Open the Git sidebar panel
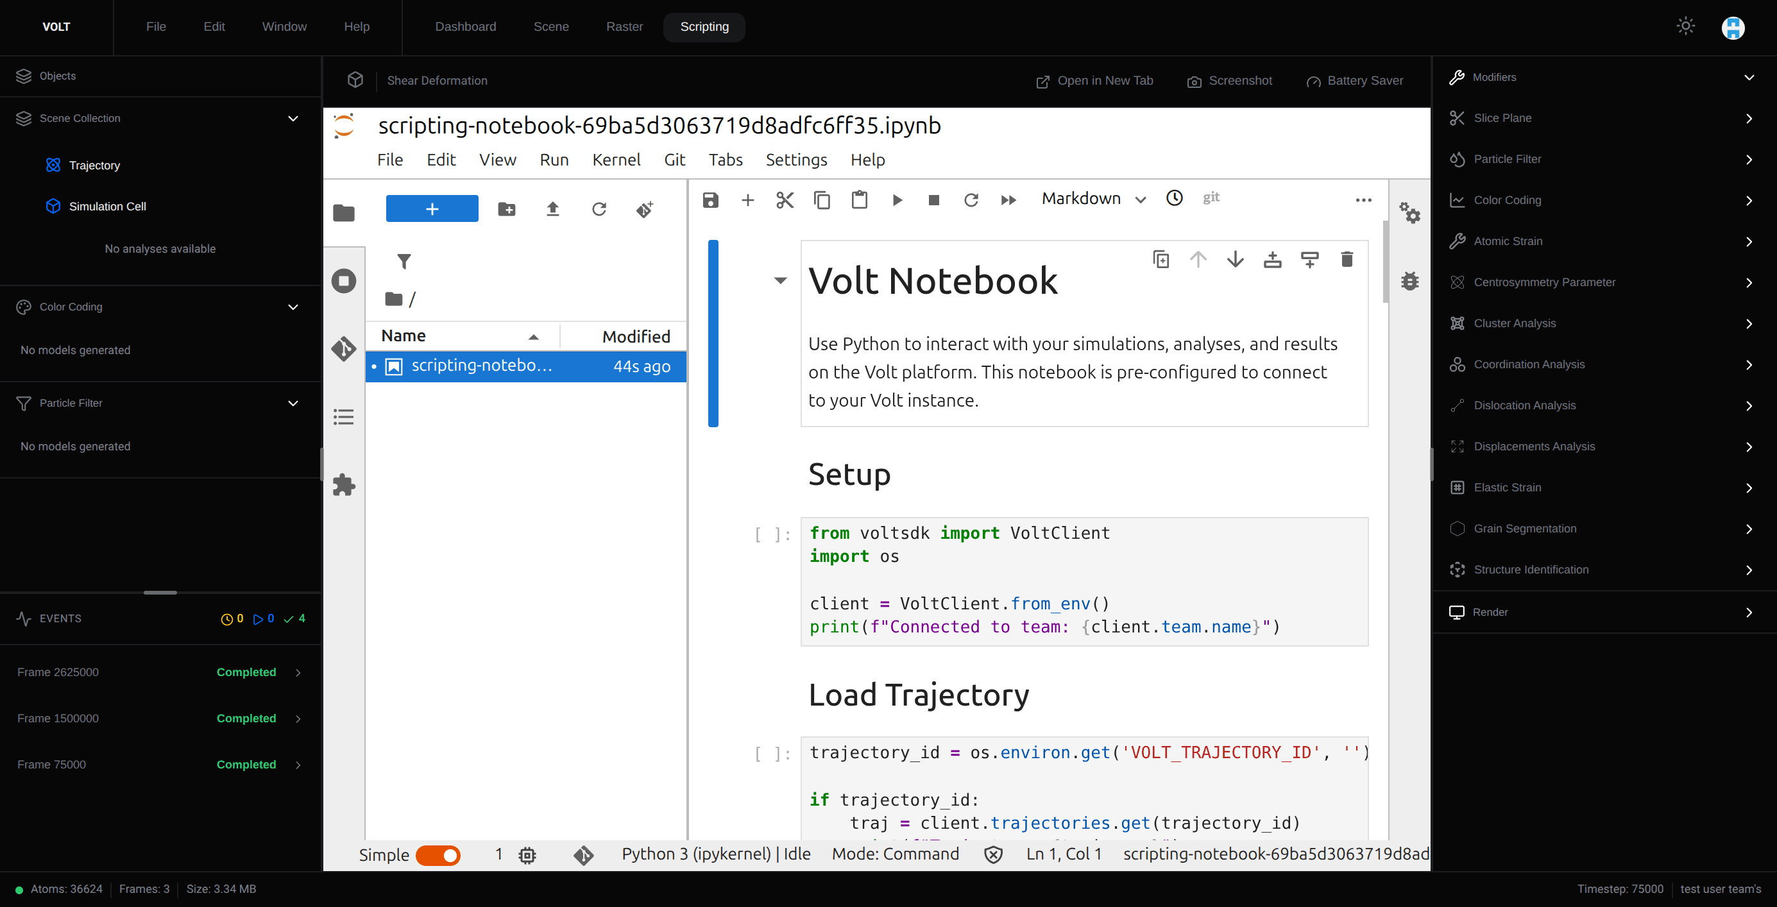Image resolution: width=1777 pixels, height=907 pixels. pyautogui.click(x=344, y=349)
